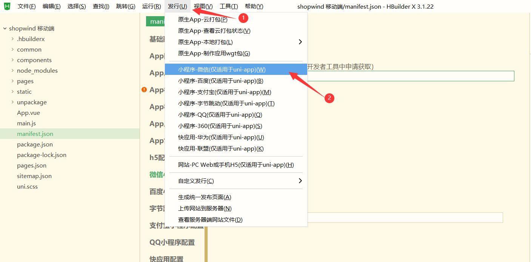Open the 文件(F) menu
This screenshot has width=531, height=262.
click(27, 6)
